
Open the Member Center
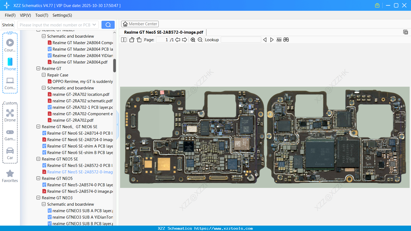pos(140,24)
